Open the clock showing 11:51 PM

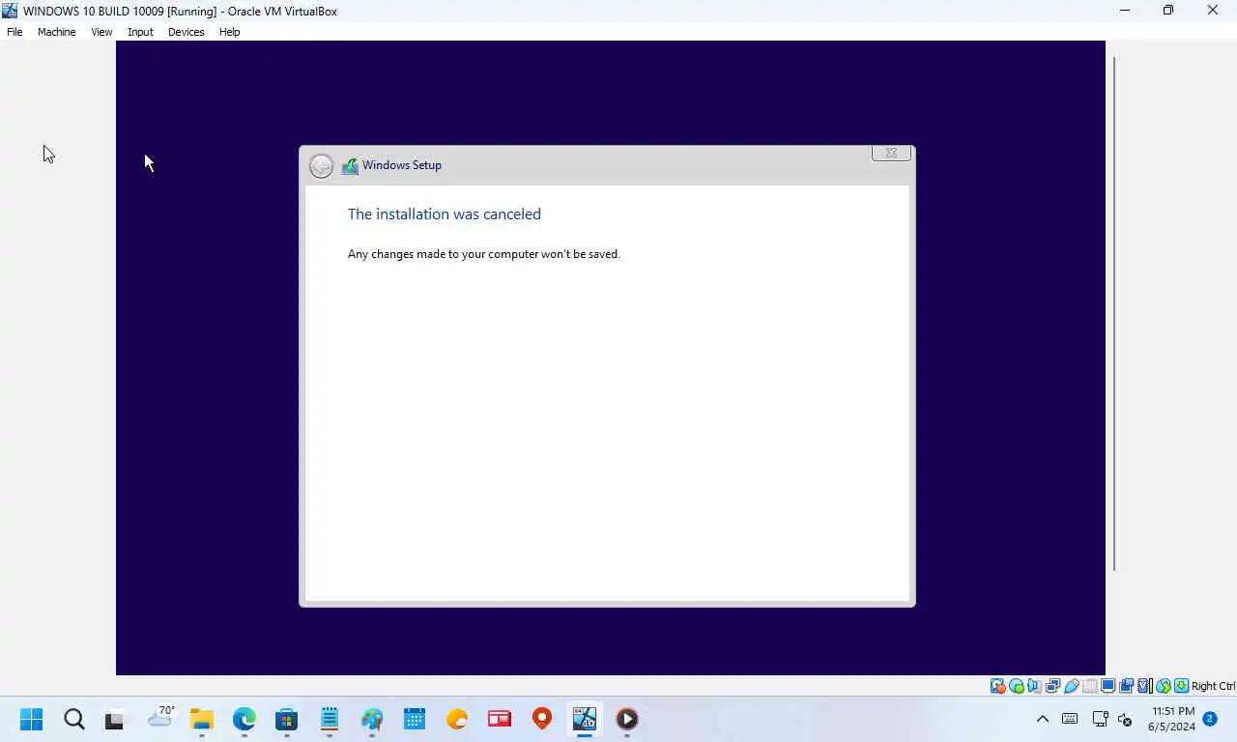coord(1172,719)
